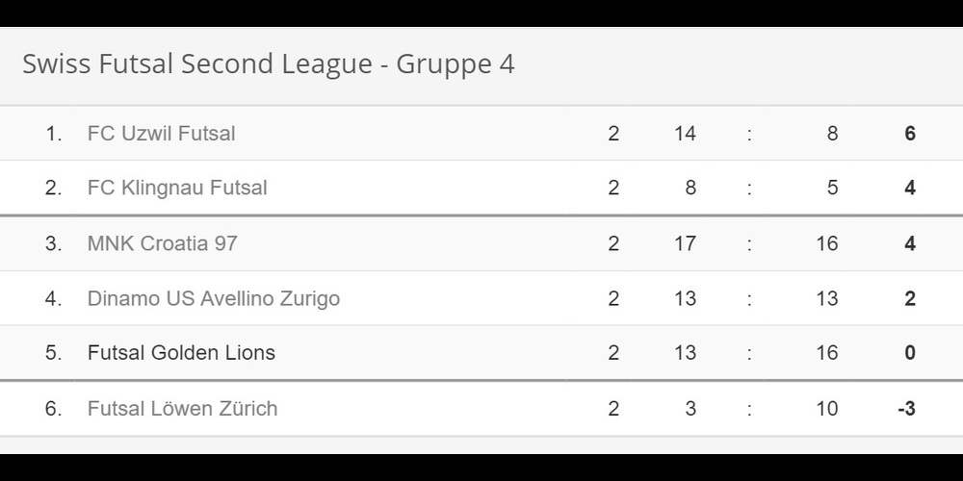Image resolution: width=963 pixels, height=481 pixels.
Task: Click FC Klingnau Futsal's 5 goals conceded
Action: pyautogui.click(x=832, y=188)
